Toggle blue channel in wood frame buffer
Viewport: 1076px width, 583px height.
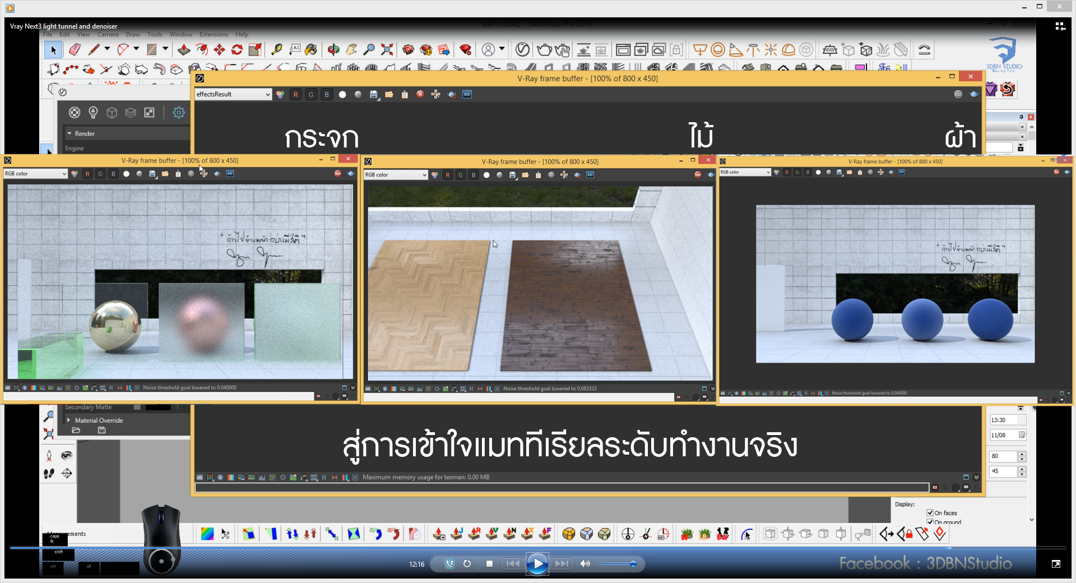474,175
